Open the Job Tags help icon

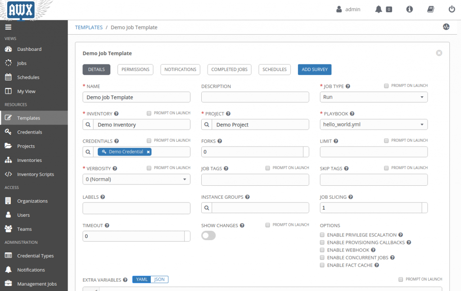point(226,168)
